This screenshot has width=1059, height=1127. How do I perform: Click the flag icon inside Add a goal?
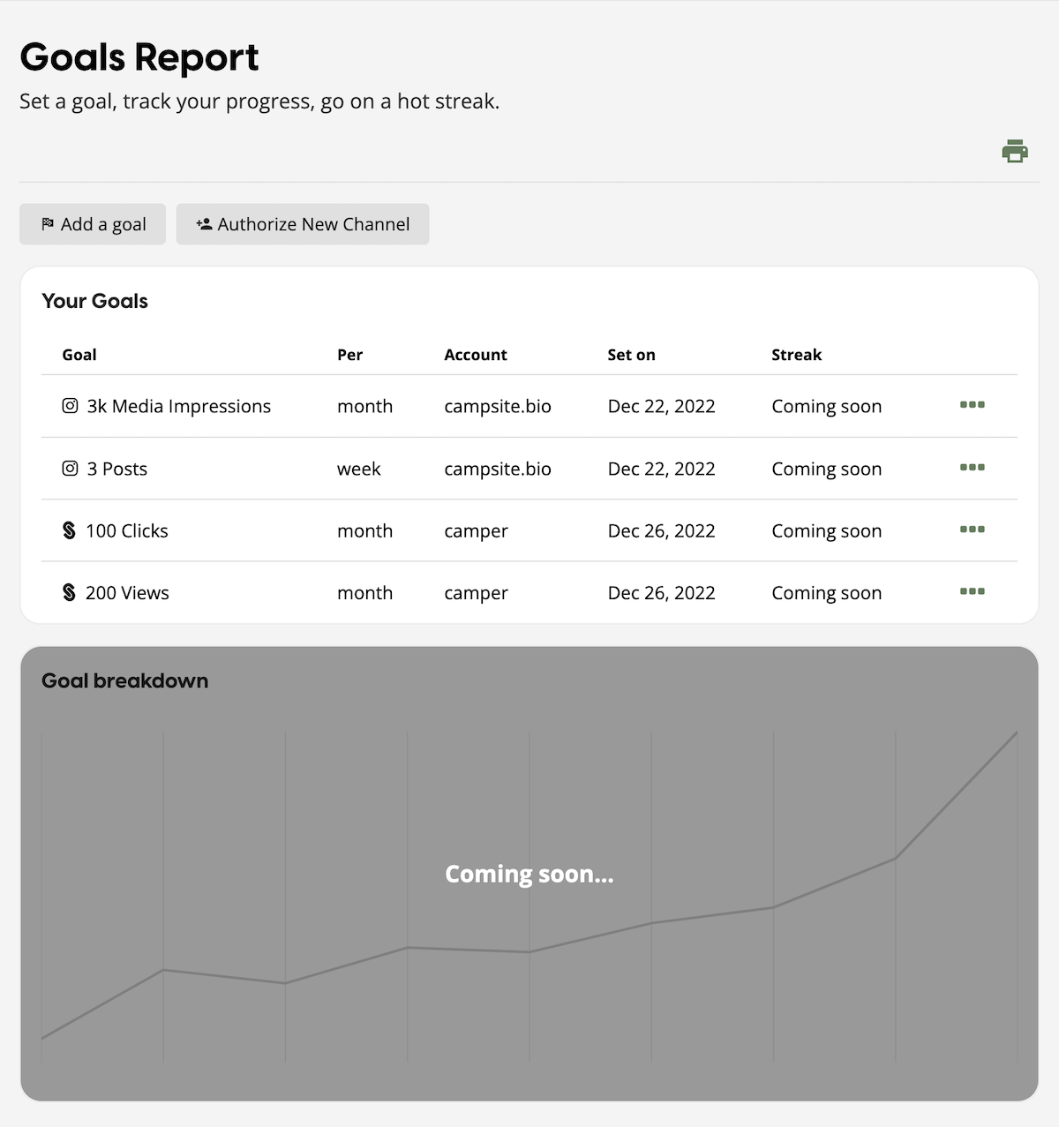49,223
